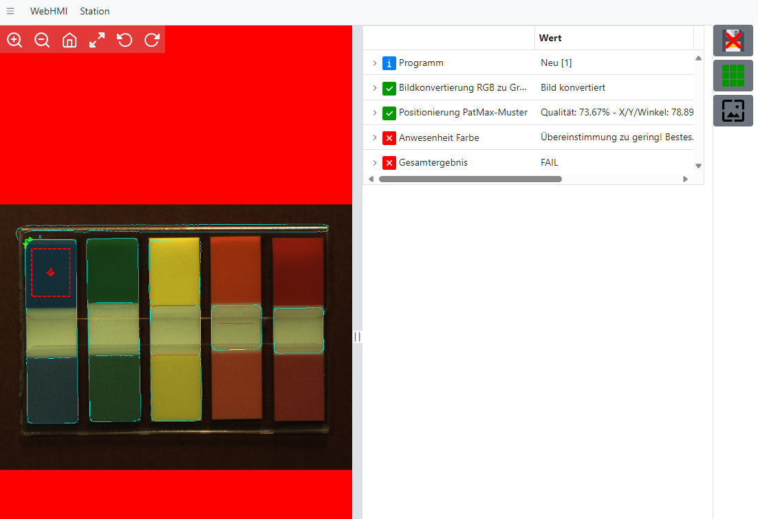Expand the Gesamtergebnis row

[374, 163]
